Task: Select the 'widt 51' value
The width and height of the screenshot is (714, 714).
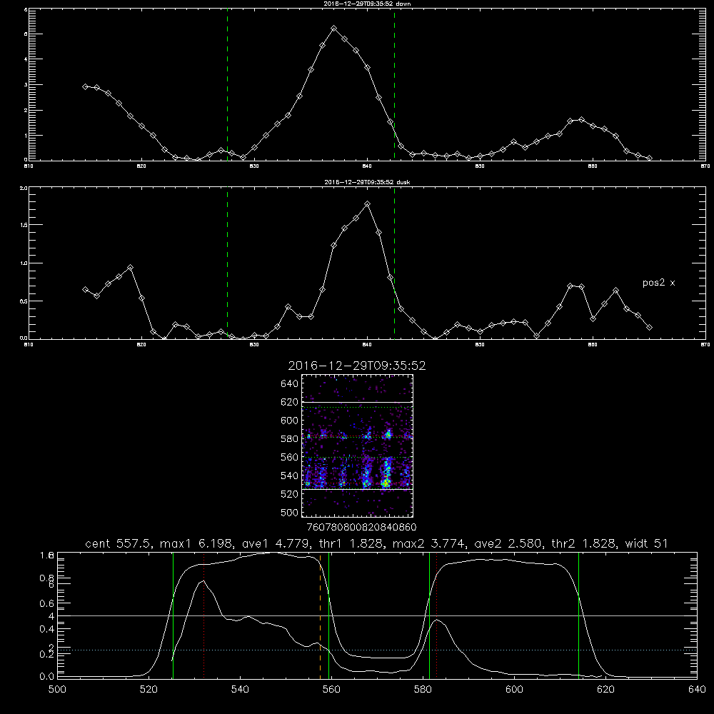Action: [646, 543]
